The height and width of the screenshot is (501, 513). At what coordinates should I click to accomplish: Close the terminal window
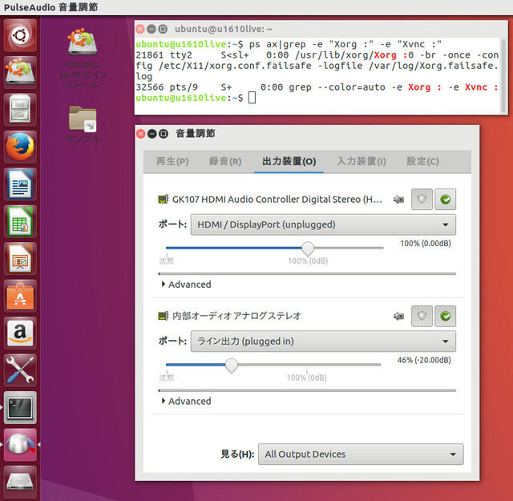click(140, 29)
